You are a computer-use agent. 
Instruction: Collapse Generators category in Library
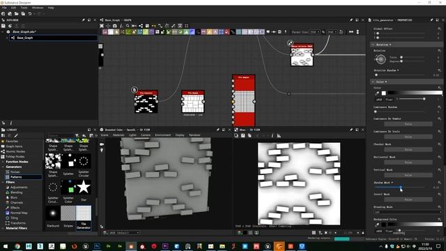click(x=3, y=167)
